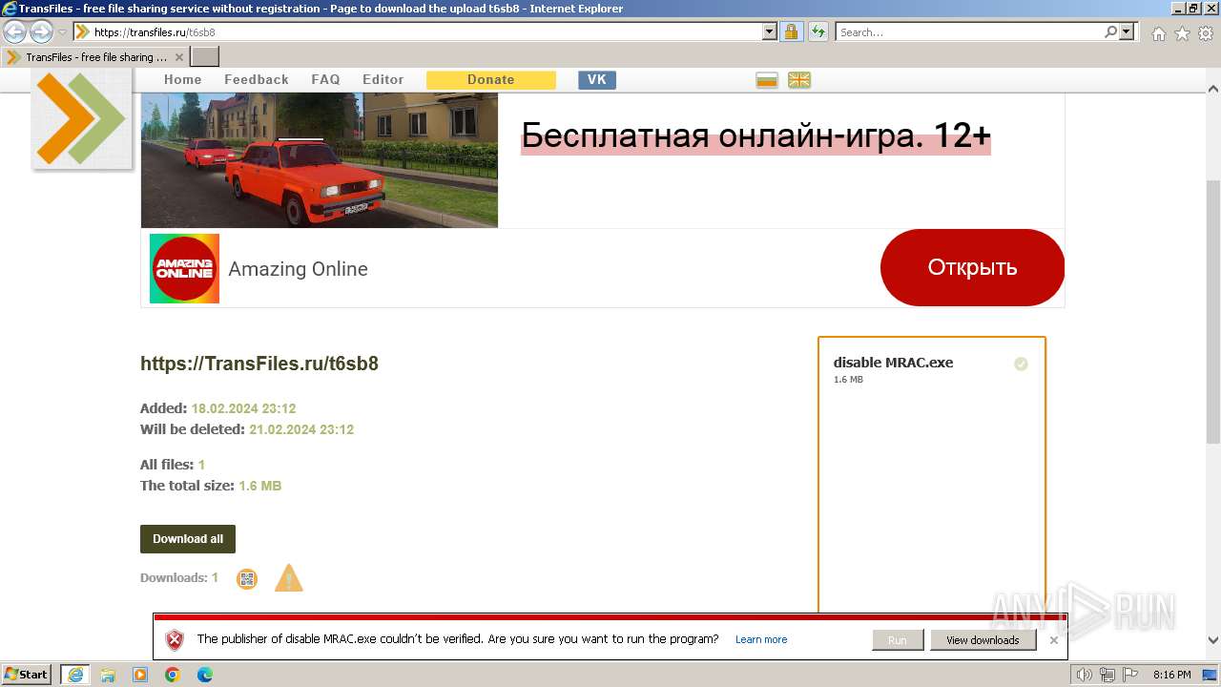Open the Favorites star icon
Image resolution: width=1221 pixels, height=687 pixels.
(x=1182, y=33)
